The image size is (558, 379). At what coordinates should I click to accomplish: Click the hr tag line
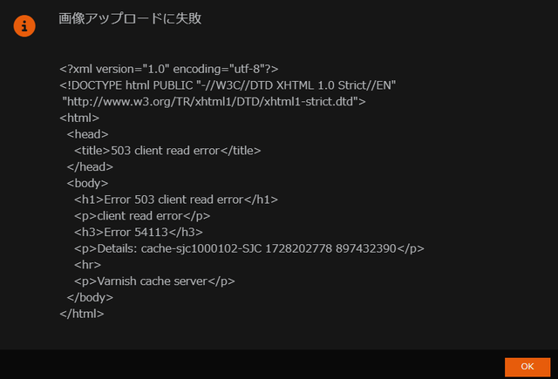tap(87, 265)
